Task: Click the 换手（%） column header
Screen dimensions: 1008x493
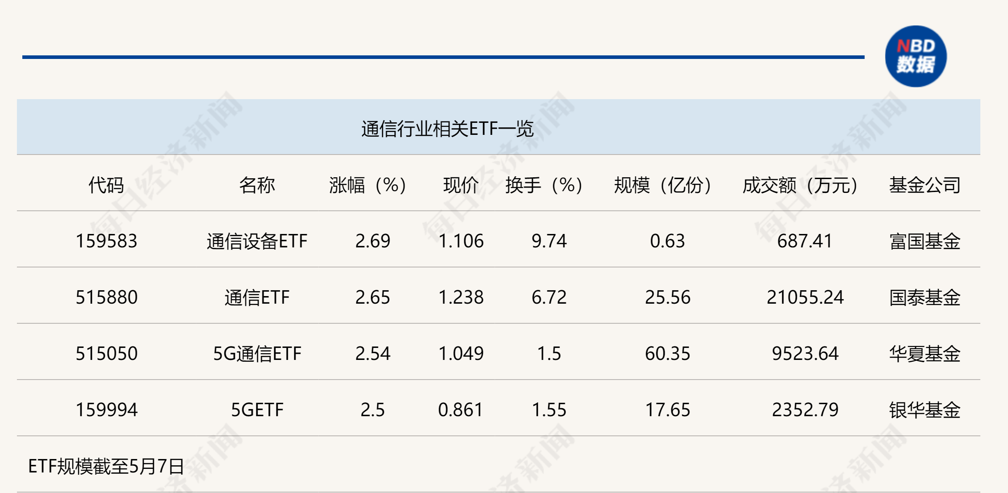Action: [544, 185]
